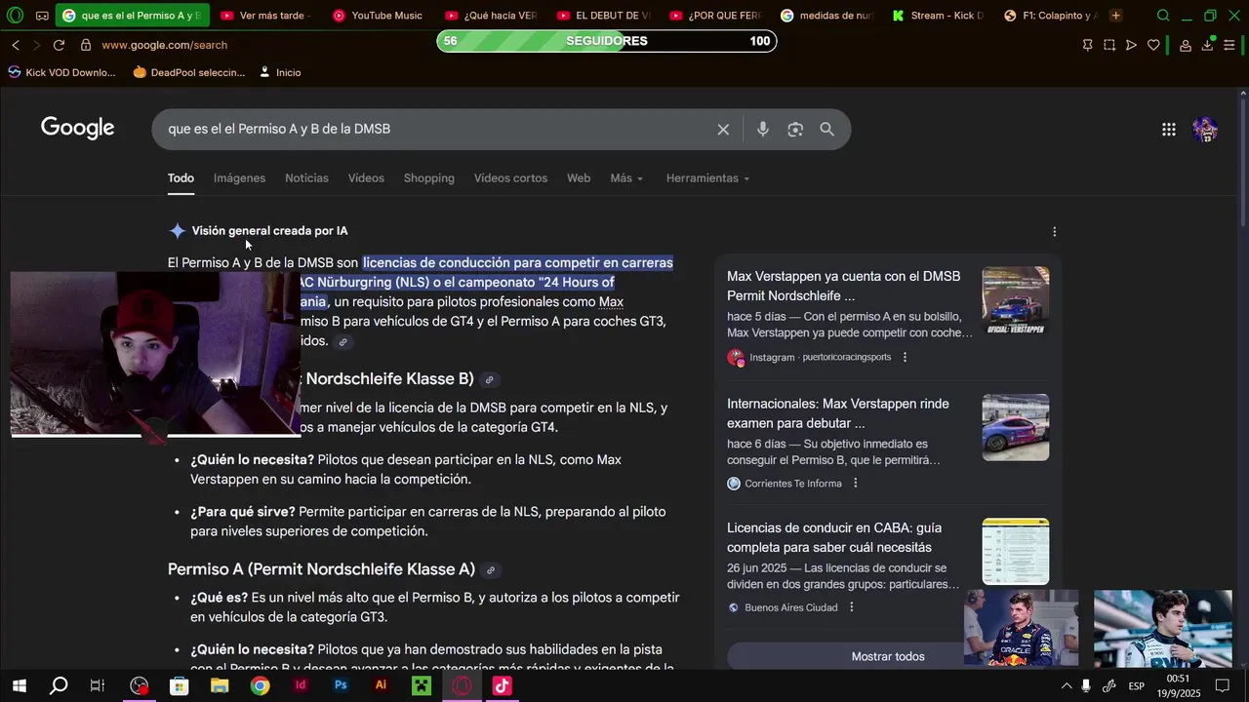
Task: Open the Windows notification center
Action: pos(1223,686)
